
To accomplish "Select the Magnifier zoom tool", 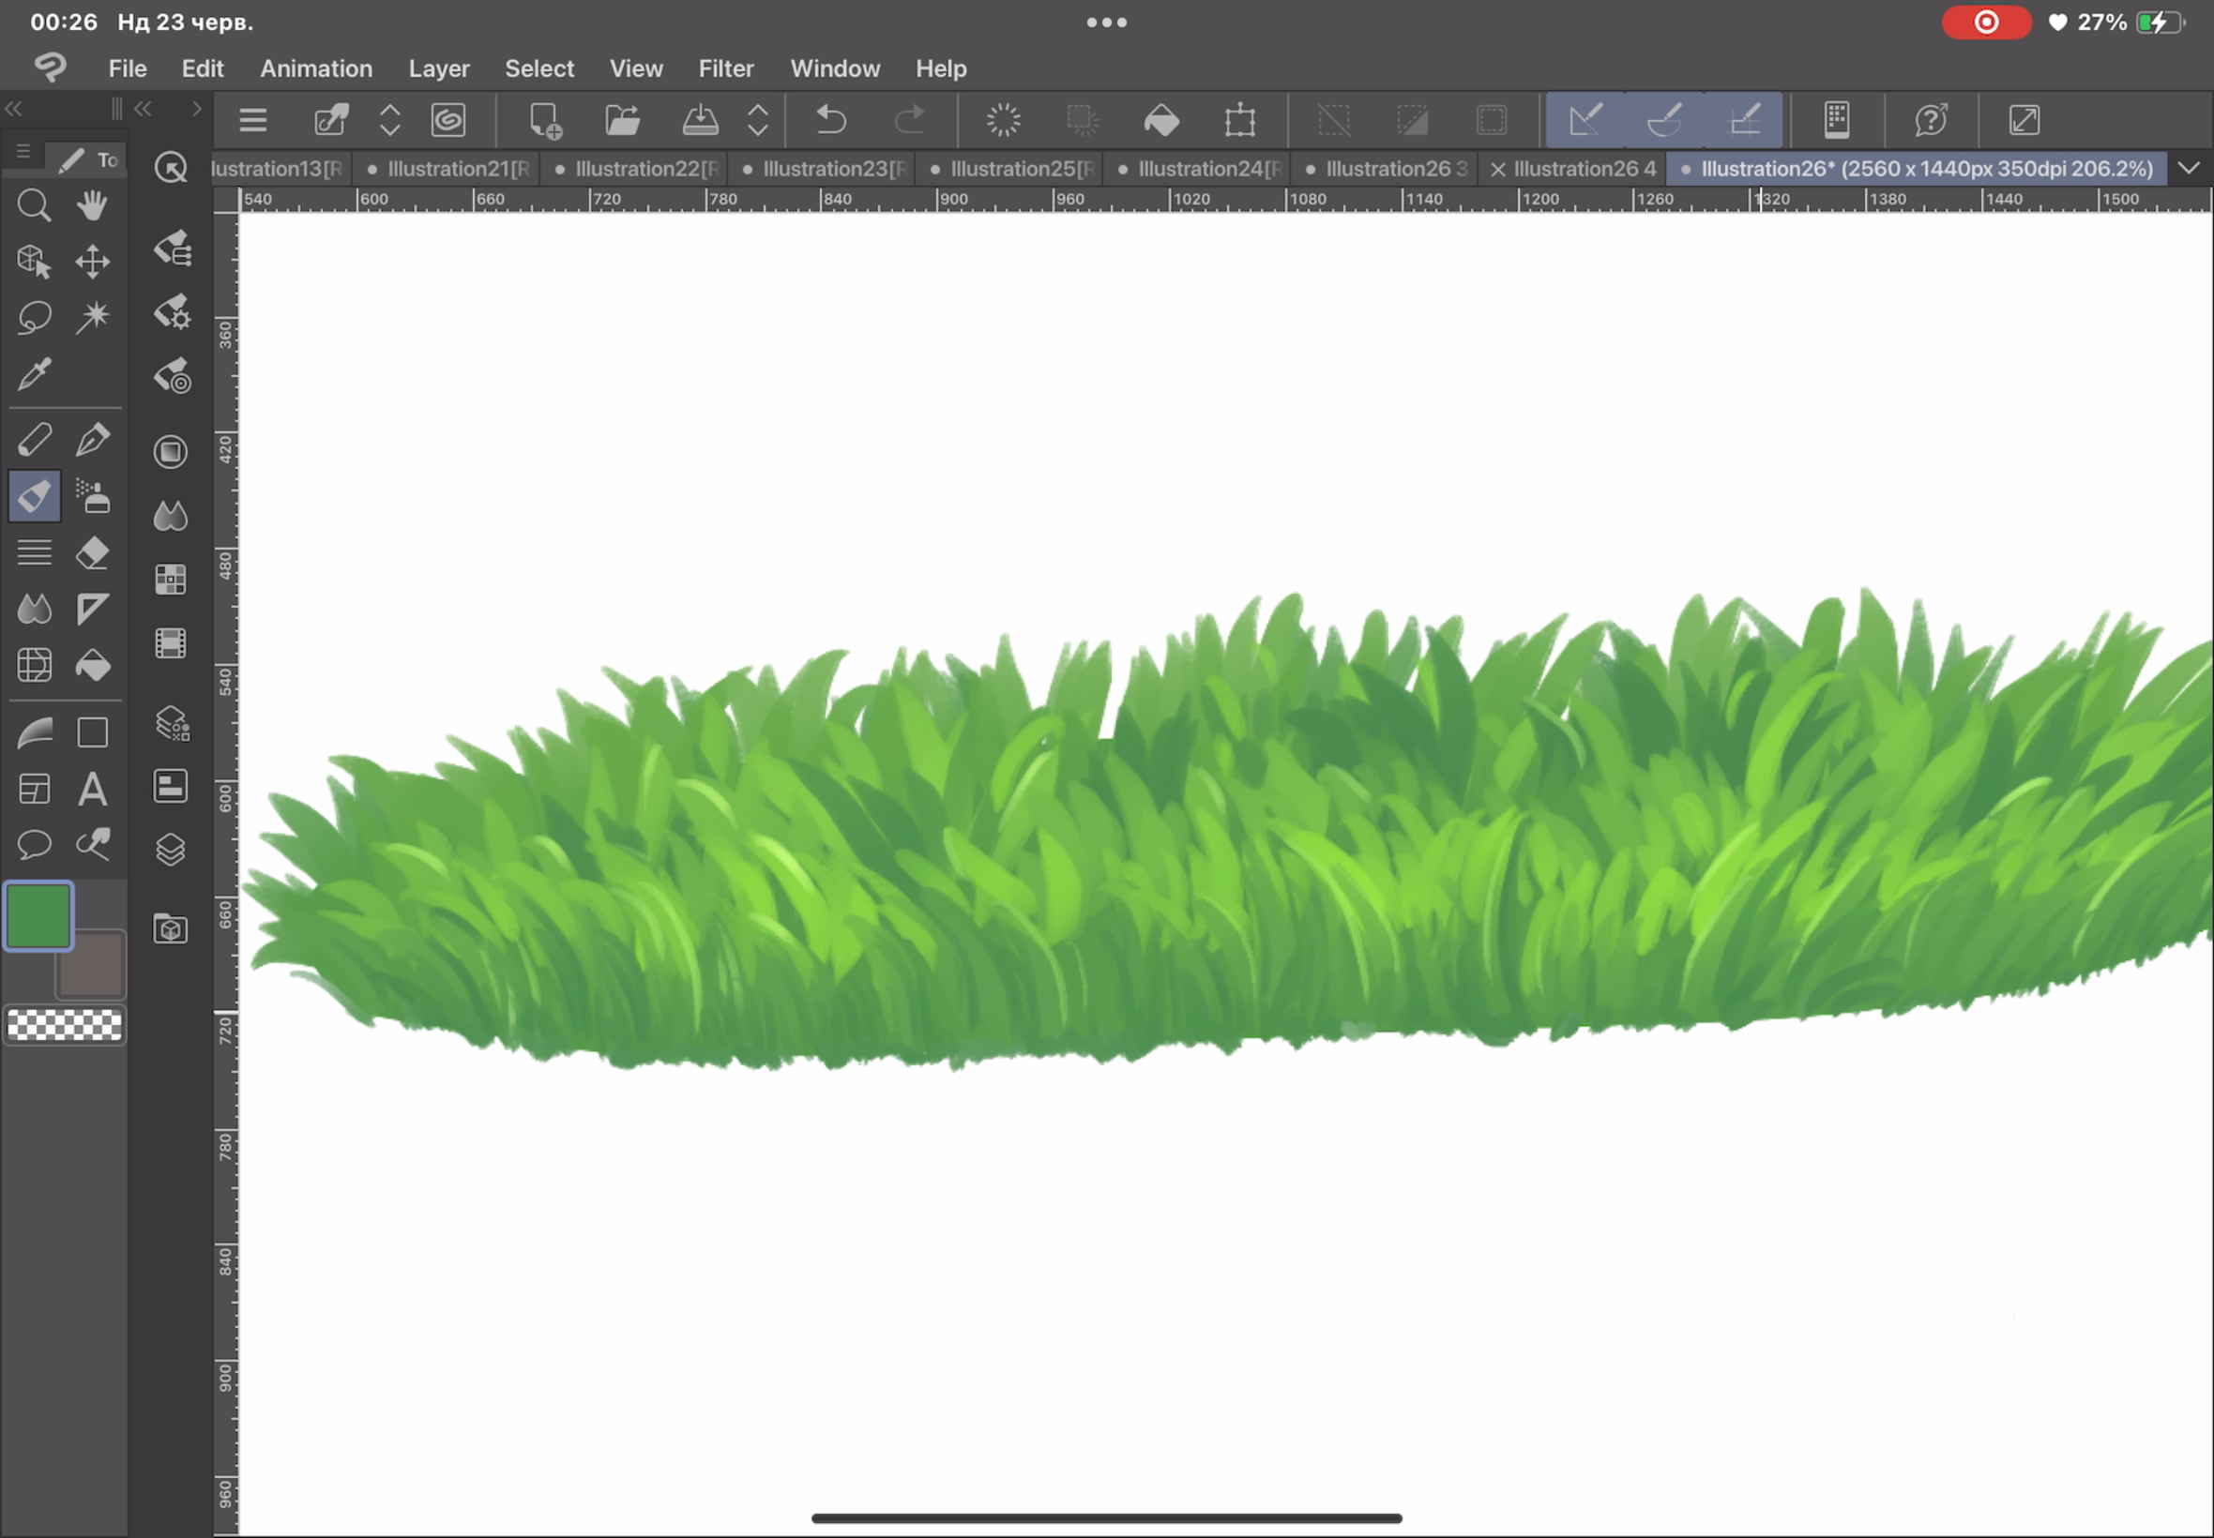I will coord(34,205).
